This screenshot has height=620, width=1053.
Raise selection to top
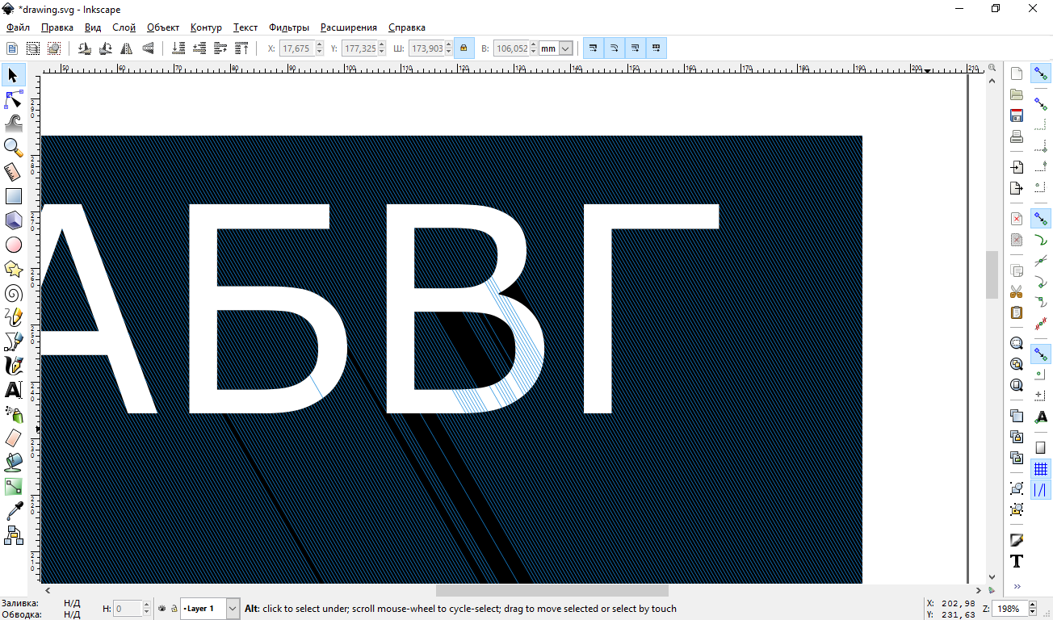(x=241, y=48)
